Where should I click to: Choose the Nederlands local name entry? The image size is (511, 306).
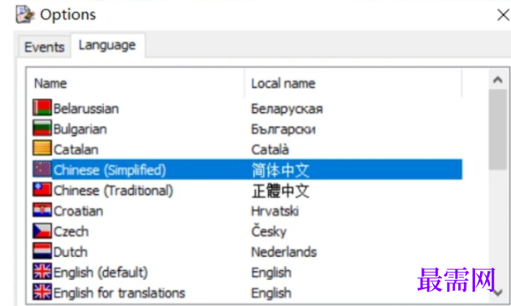[x=284, y=252]
